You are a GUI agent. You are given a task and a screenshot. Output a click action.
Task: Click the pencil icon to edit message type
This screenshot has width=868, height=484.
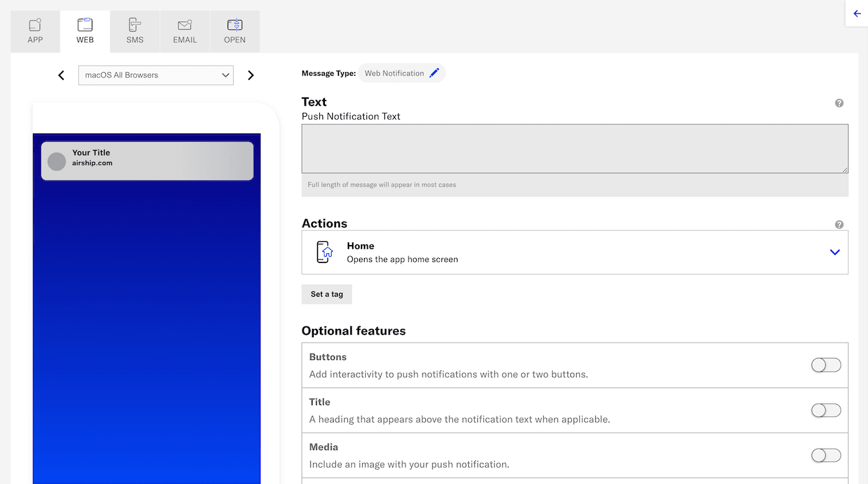pyautogui.click(x=434, y=73)
